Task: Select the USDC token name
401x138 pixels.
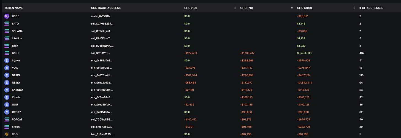Action: (15, 16)
